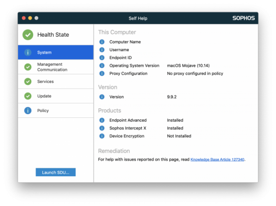Go to the Policy tab

[x=56, y=111]
